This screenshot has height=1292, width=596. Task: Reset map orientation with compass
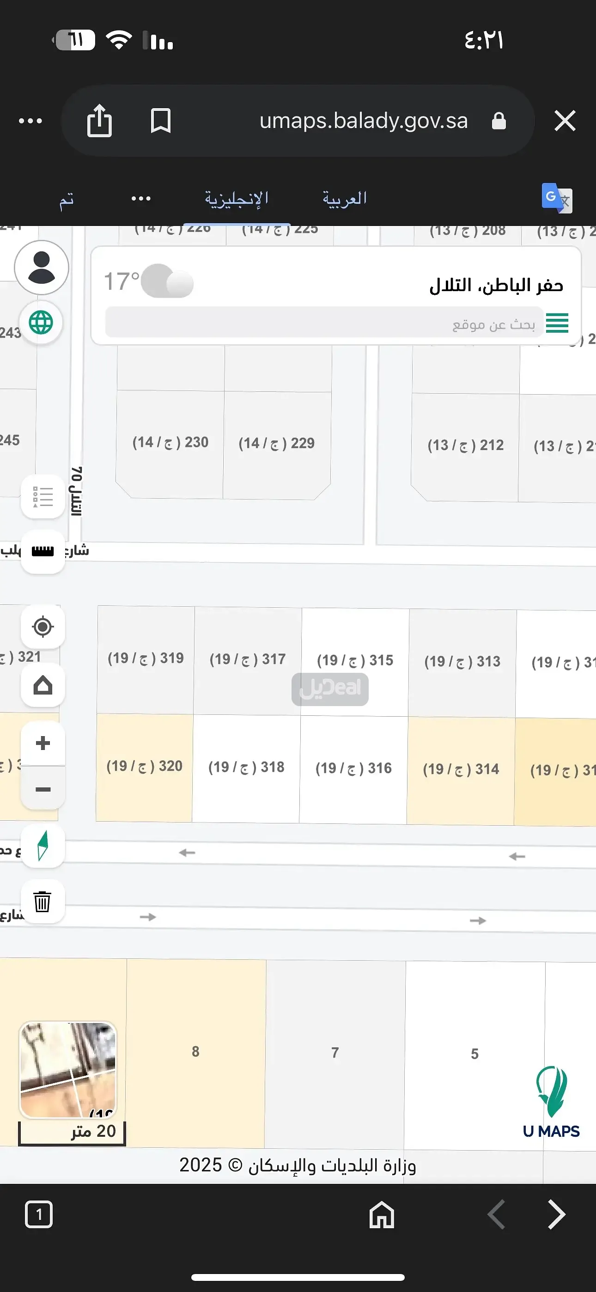coord(43,846)
